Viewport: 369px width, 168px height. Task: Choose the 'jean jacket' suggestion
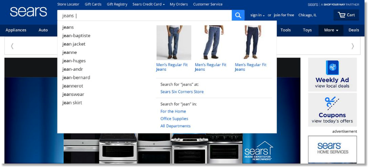click(74, 44)
